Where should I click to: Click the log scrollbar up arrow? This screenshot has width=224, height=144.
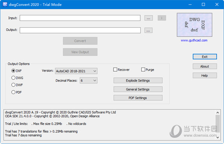pyautogui.click(x=218, y=113)
